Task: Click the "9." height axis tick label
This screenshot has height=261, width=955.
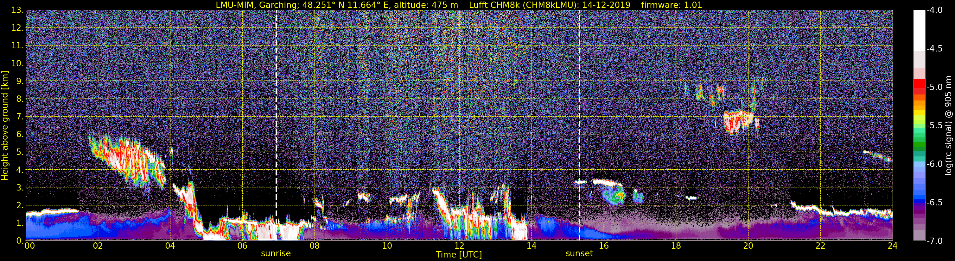Action: [x=20, y=81]
